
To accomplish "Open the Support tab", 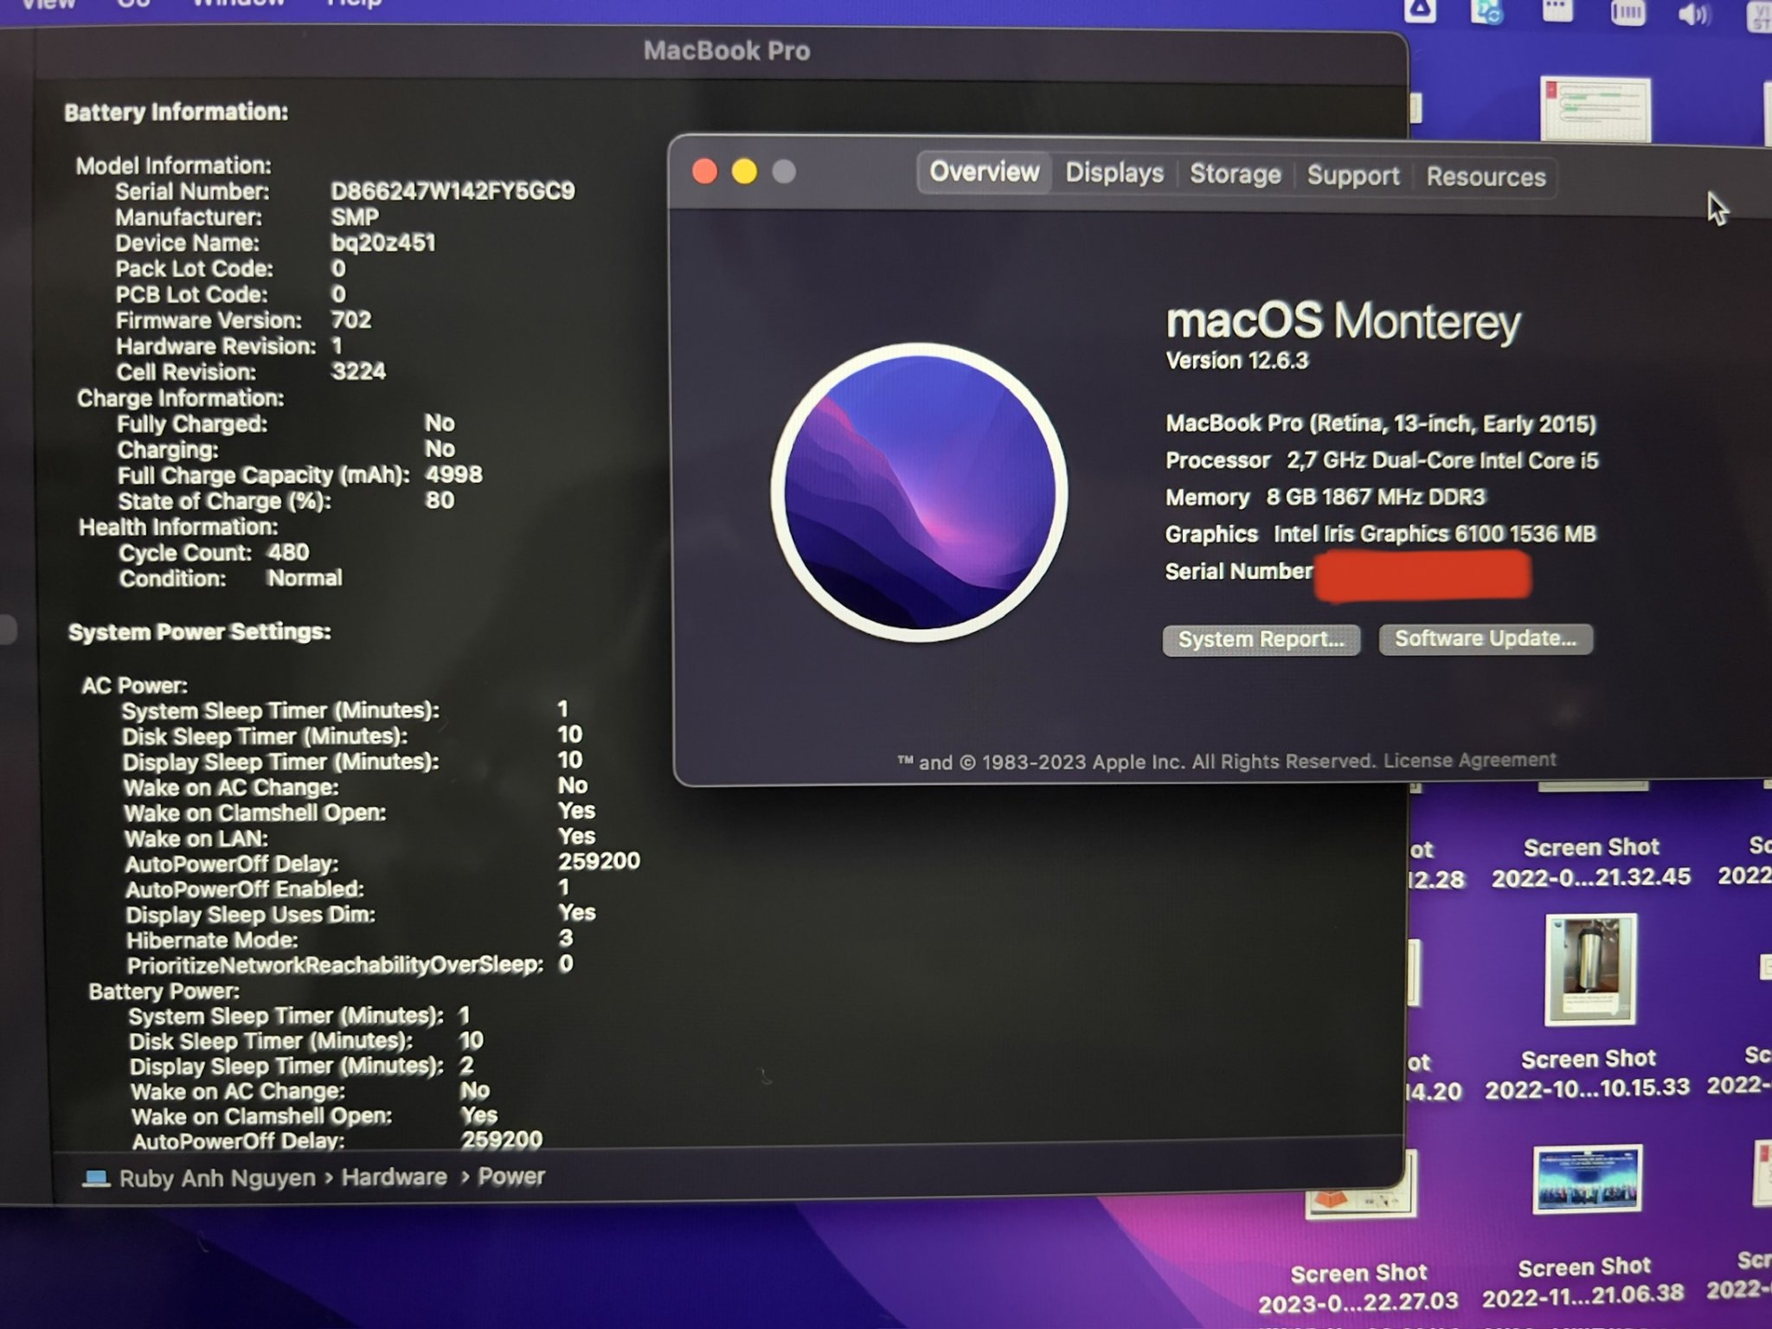I will (1352, 176).
